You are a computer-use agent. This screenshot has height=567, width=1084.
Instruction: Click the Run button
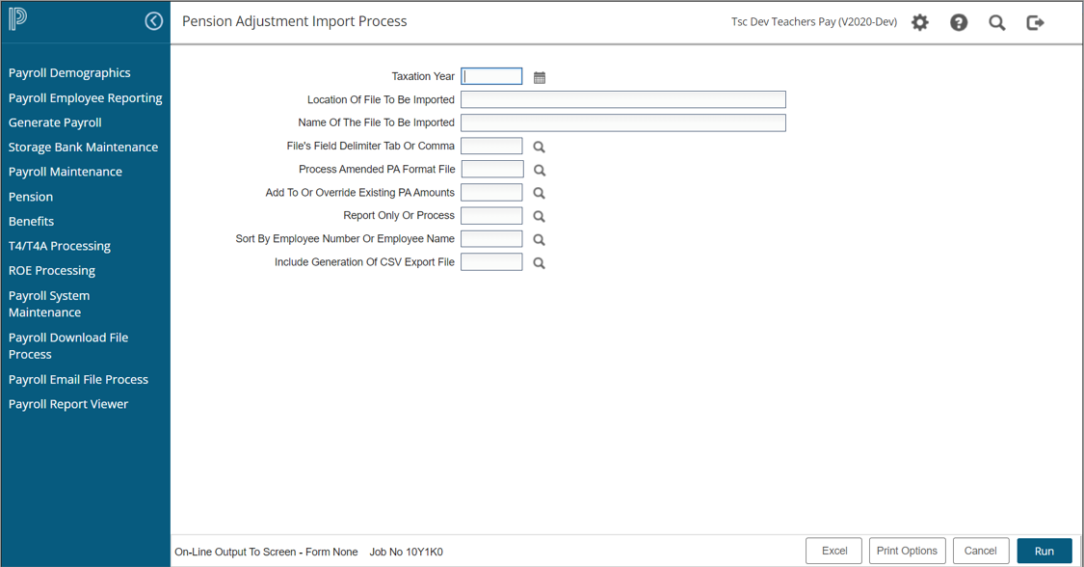point(1044,551)
